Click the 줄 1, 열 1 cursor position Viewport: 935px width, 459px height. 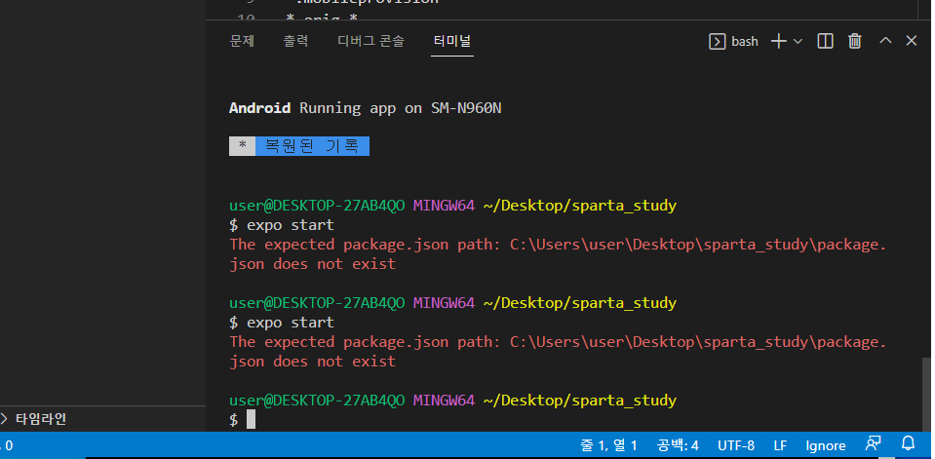608,445
